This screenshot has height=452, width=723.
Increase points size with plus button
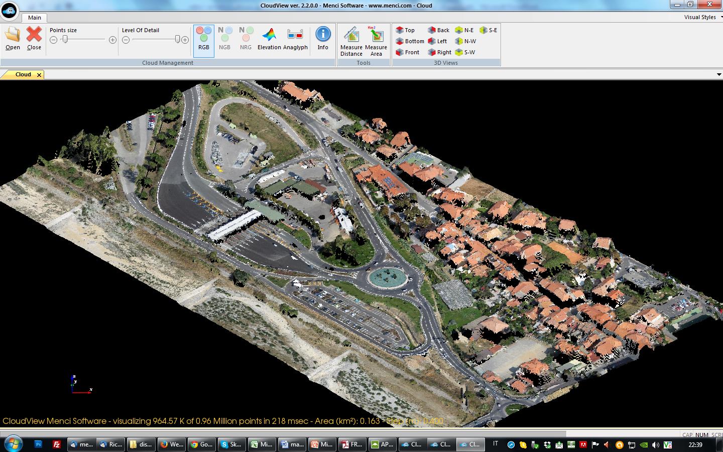(x=112, y=40)
